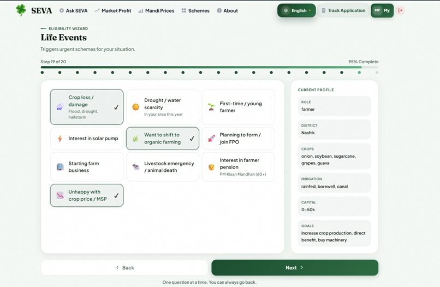The height and width of the screenshot is (287, 440).
Task: Click the first step dot
Action: (42, 73)
